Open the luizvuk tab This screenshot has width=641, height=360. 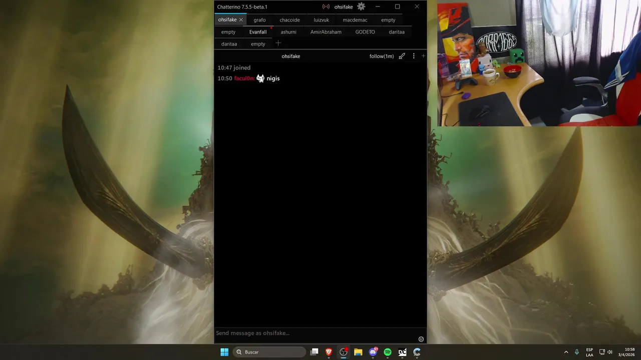(x=322, y=20)
